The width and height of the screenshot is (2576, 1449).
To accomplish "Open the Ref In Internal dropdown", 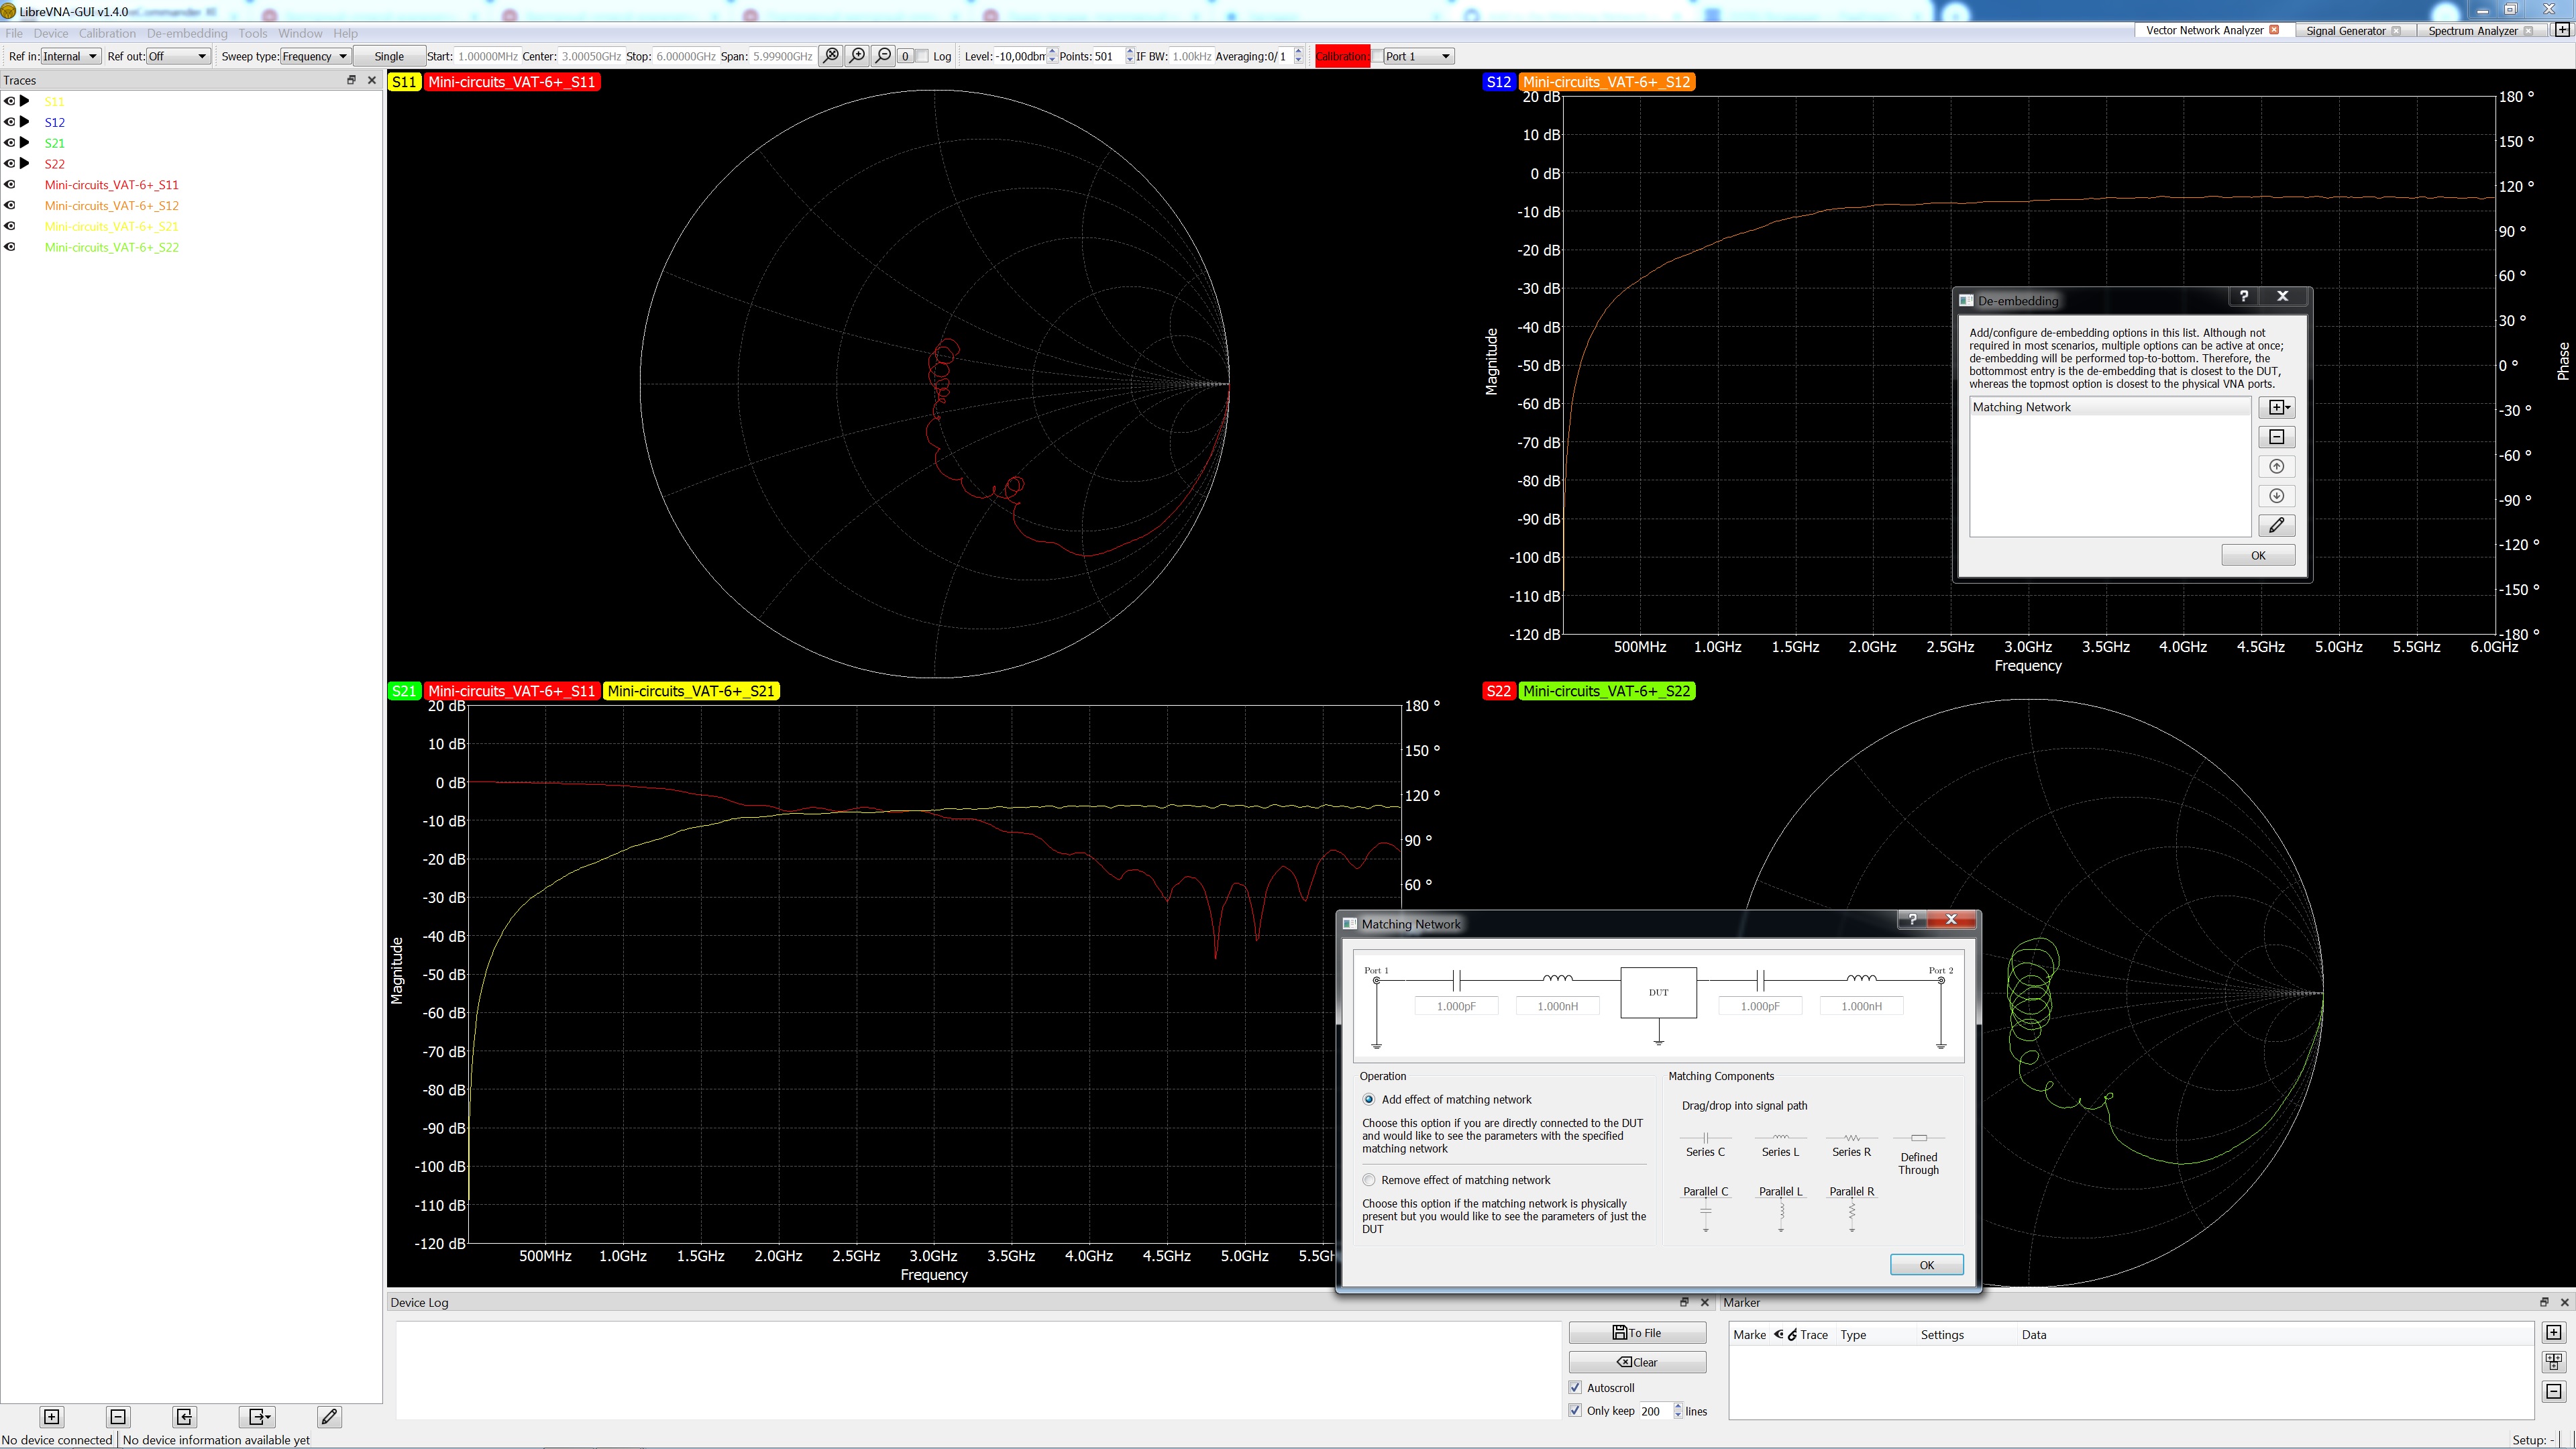I will pos(70,56).
